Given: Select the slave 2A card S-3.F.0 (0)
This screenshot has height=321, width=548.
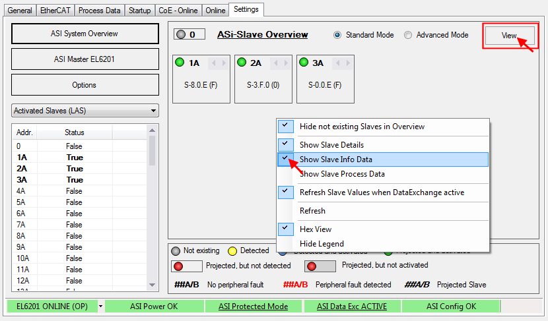Looking at the screenshot, I should coord(263,79).
